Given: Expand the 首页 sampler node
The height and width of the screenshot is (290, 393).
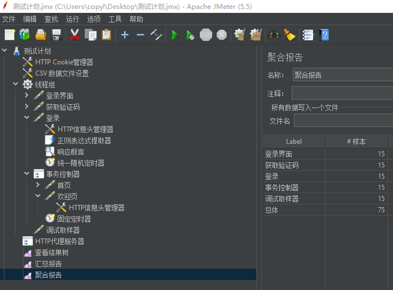Looking at the screenshot, I should point(38,185).
